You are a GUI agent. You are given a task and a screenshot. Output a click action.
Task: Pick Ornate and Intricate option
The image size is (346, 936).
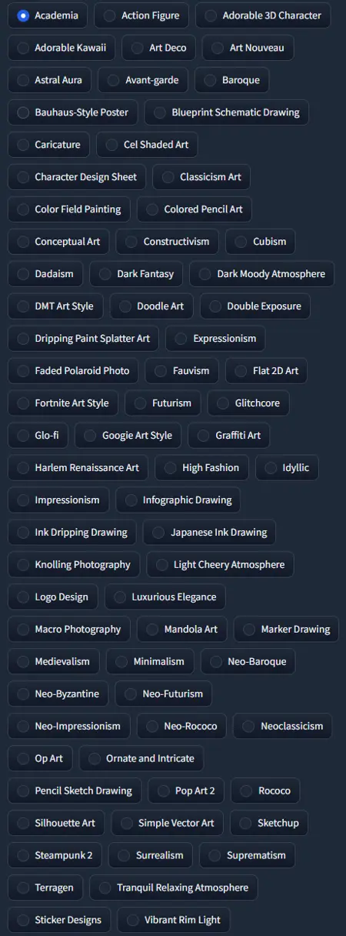click(x=141, y=759)
